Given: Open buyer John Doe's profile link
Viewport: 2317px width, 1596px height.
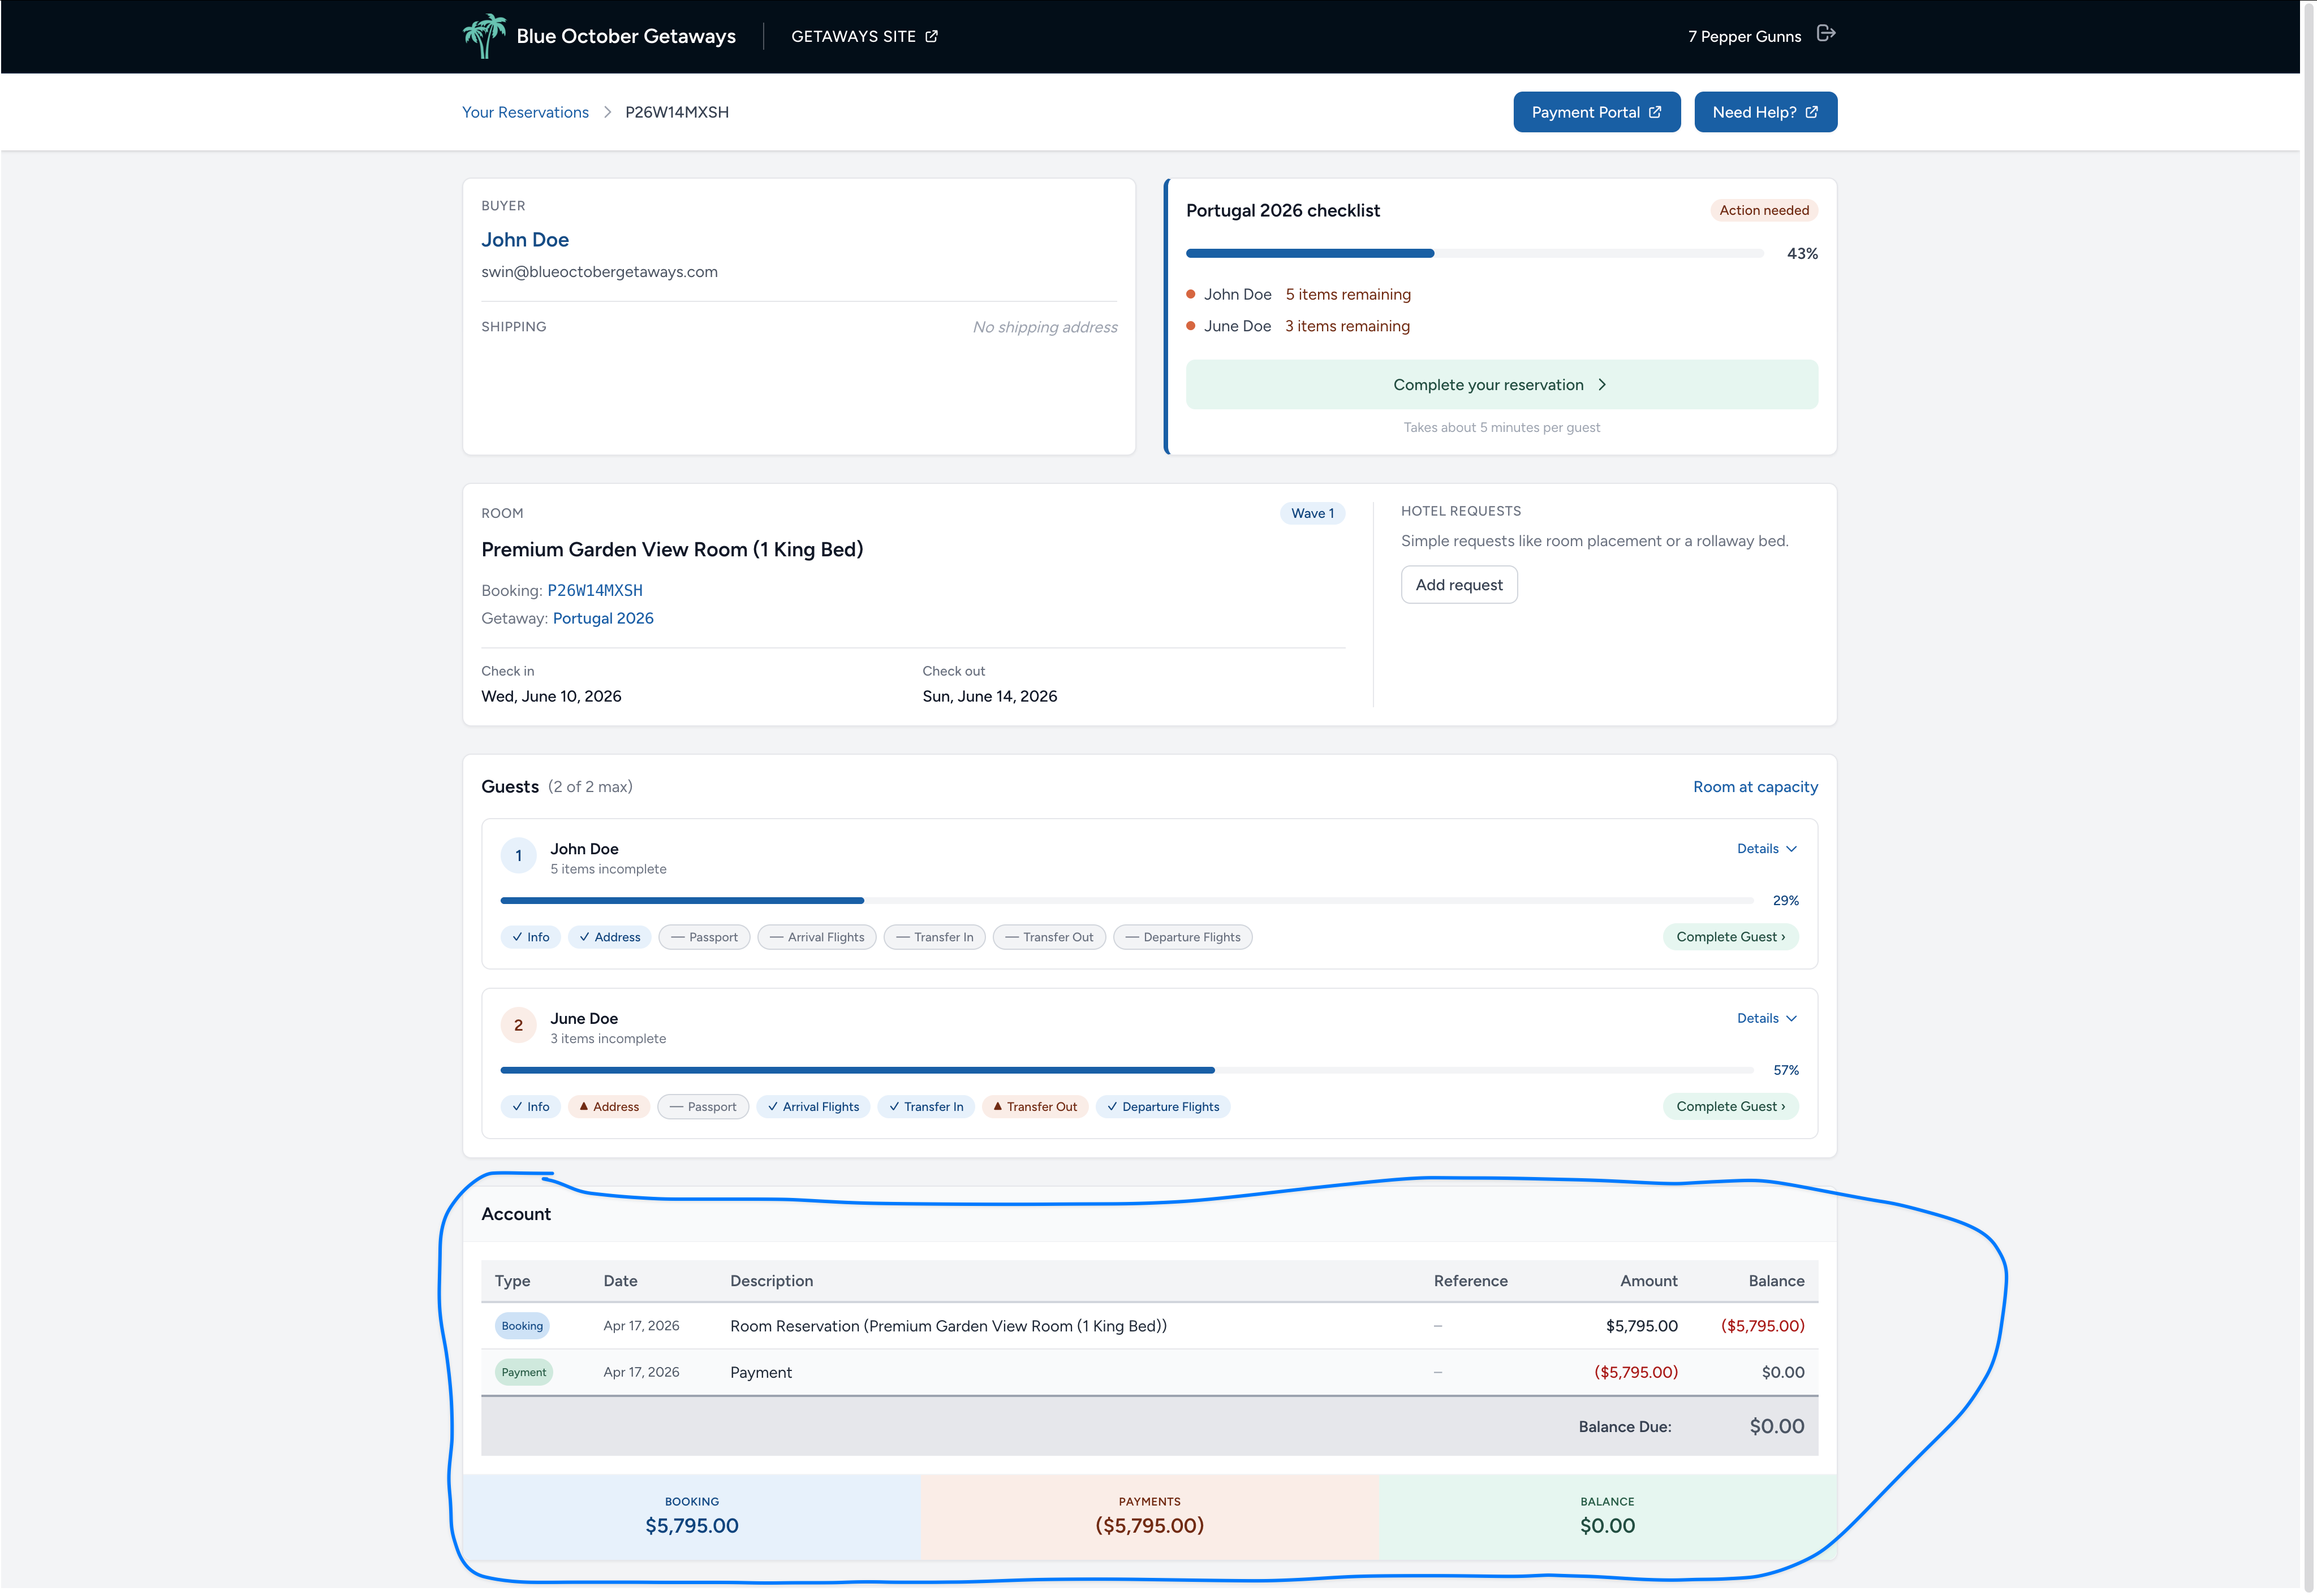Looking at the screenshot, I should pyautogui.click(x=525, y=240).
